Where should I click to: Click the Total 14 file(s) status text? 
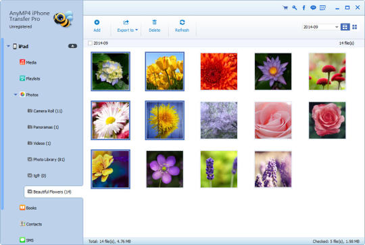pyautogui.click(x=109, y=241)
